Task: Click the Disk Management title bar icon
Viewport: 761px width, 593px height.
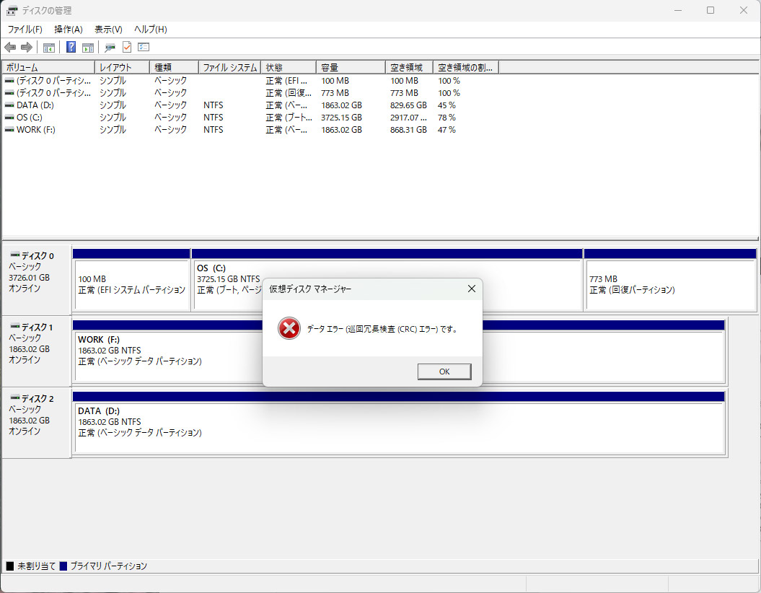Action: tap(12, 10)
